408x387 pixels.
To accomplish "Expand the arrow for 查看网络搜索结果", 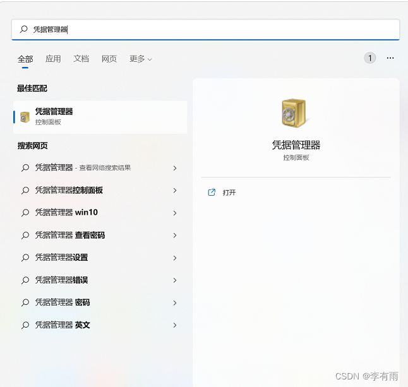I will pos(175,168).
